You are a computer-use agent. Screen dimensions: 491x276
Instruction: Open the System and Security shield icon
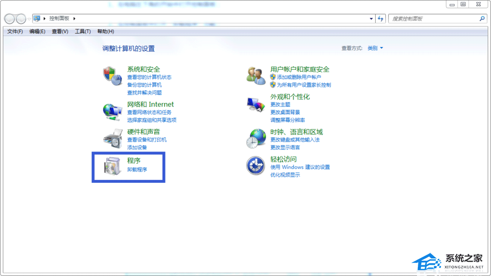(112, 76)
